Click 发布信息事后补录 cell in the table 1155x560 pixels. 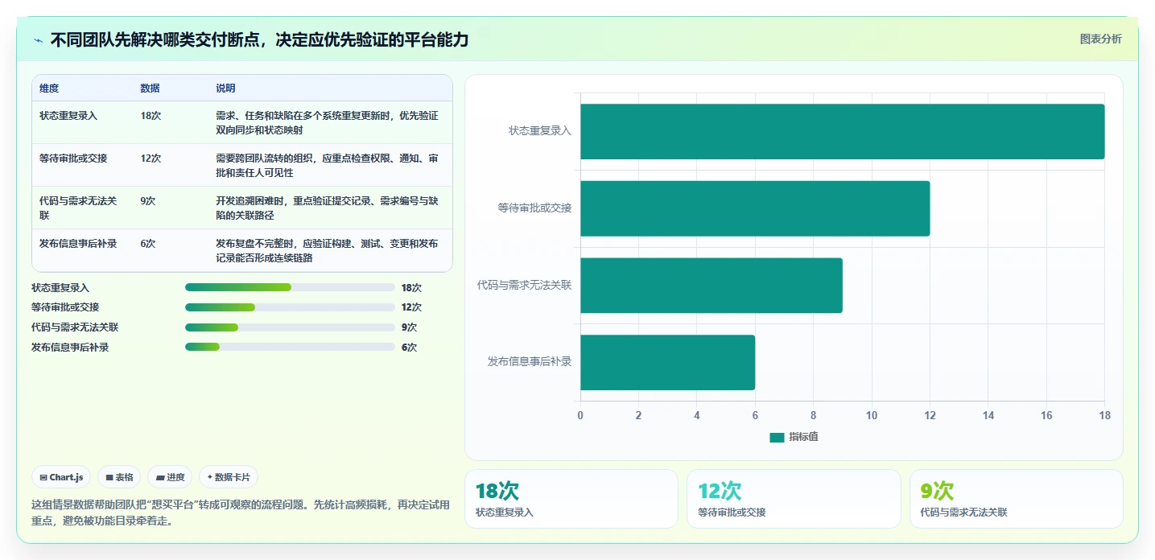[x=78, y=244]
